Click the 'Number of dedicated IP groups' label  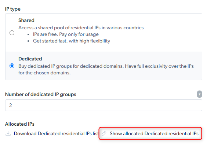(40, 94)
